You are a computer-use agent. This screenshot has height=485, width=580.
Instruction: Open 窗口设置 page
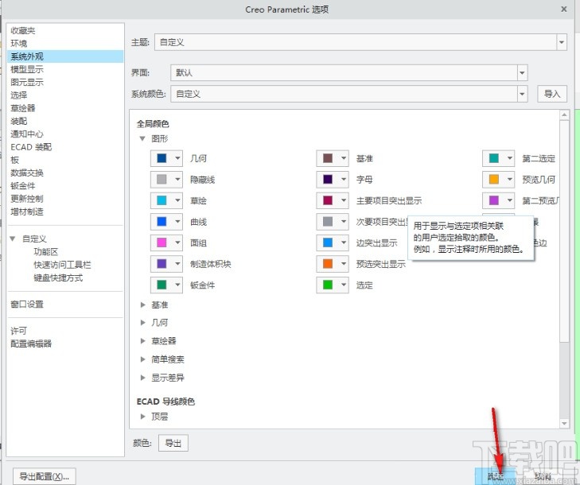point(27,305)
